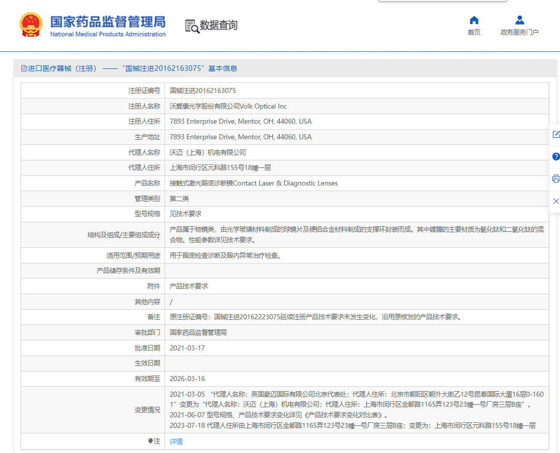
Task: Select the 注册人住所 address value
Action: click(241, 121)
